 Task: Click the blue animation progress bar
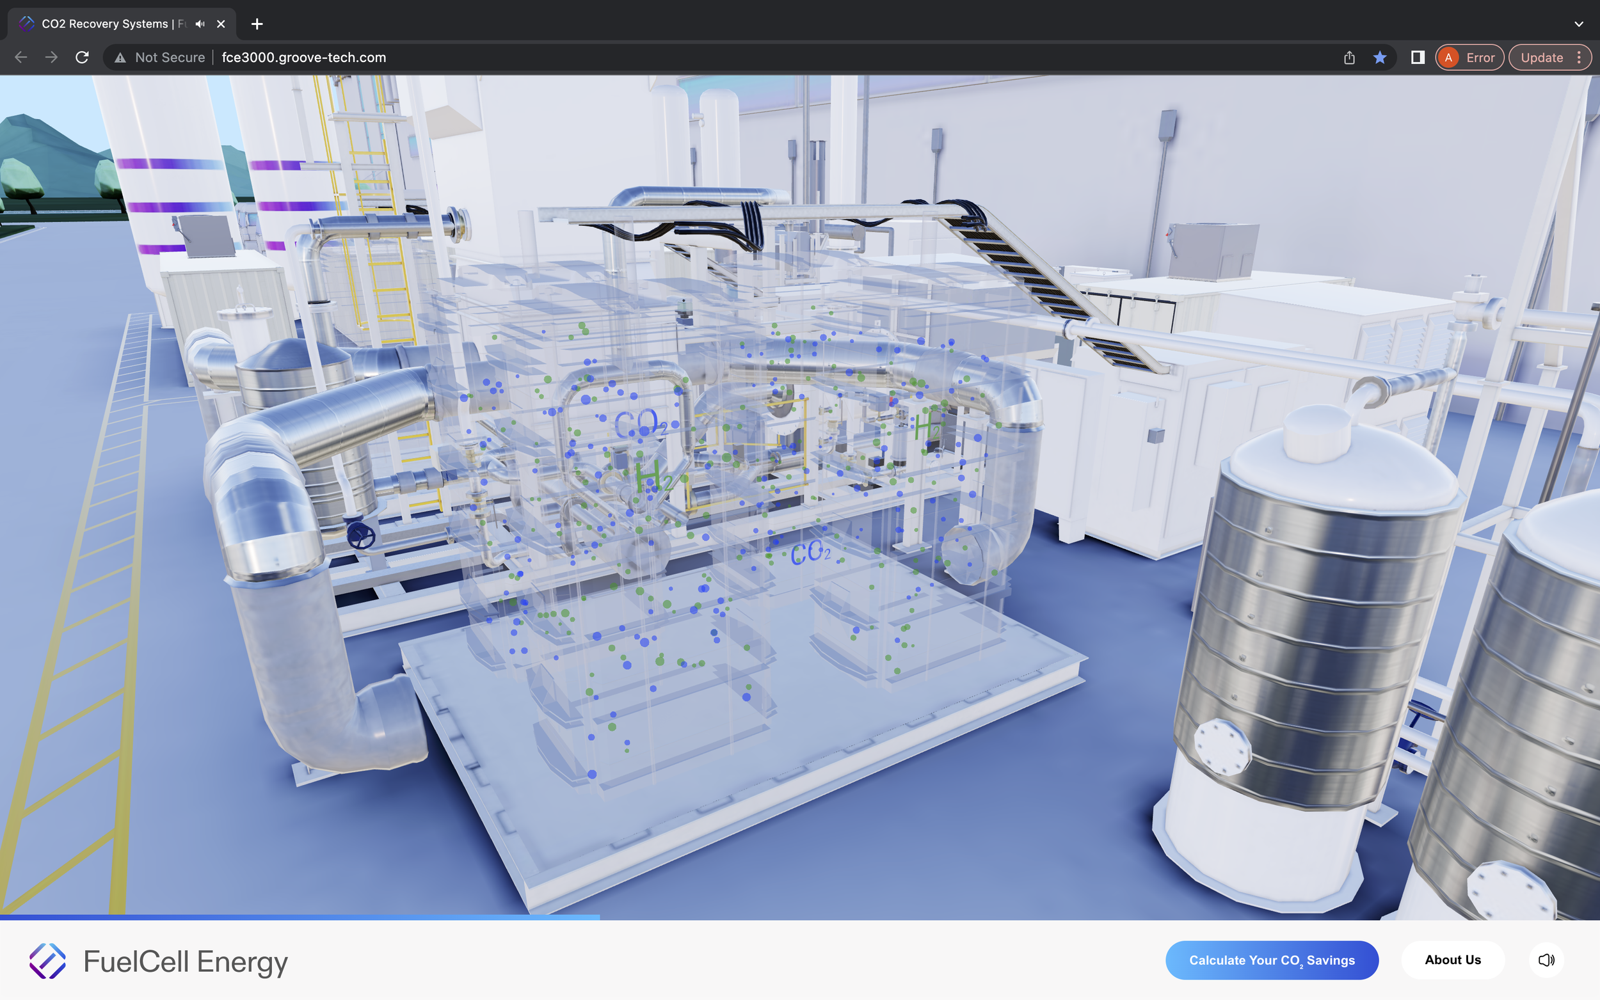(300, 917)
